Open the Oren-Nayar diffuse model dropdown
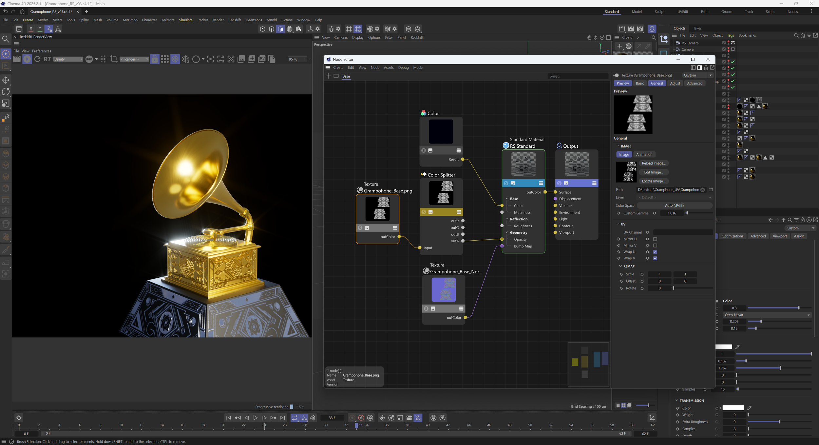The width and height of the screenshot is (819, 445). click(767, 315)
